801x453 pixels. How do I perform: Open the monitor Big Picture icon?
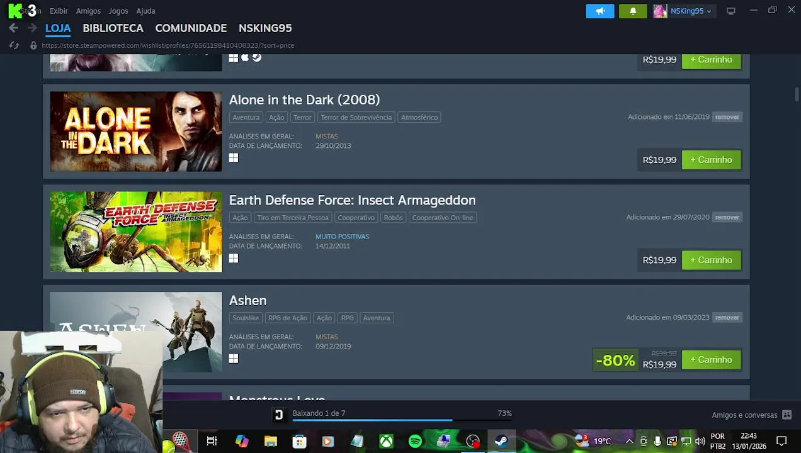pyautogui.click(x=730, y=11)
